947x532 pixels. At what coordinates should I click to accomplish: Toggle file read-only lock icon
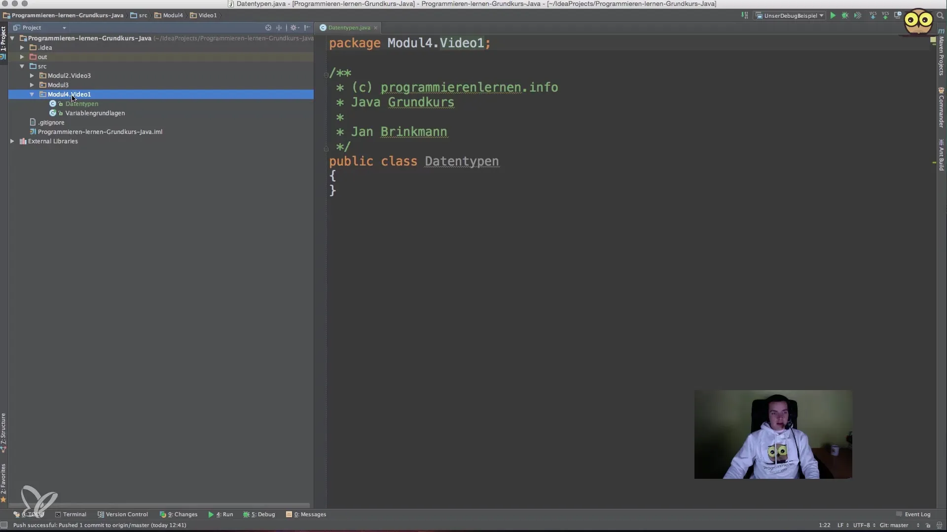pyautogui.click(x=928, y=525)
